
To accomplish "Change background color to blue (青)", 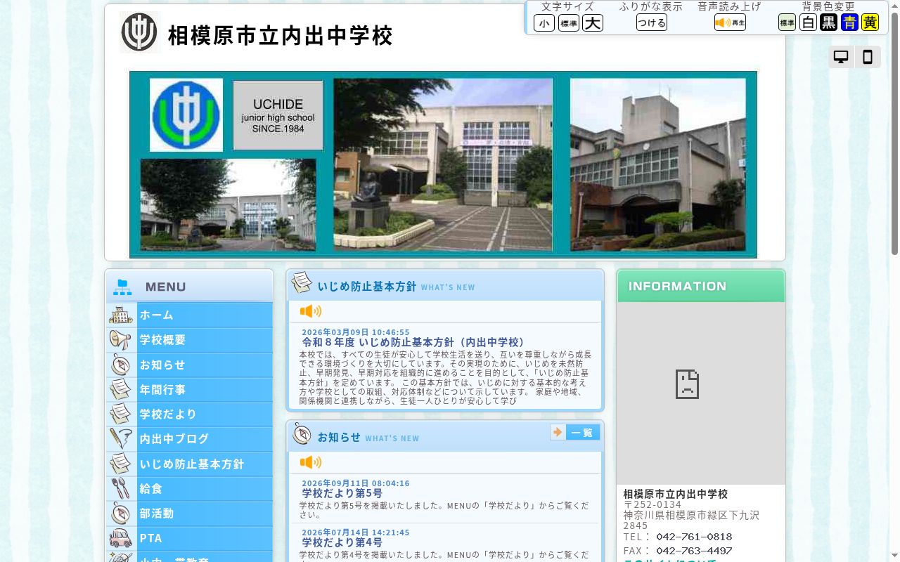I will 849,22.
